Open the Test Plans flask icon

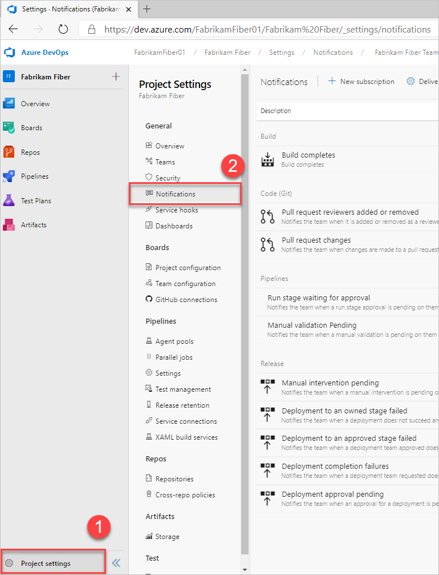pyautogui.click(x=9, y=201)
